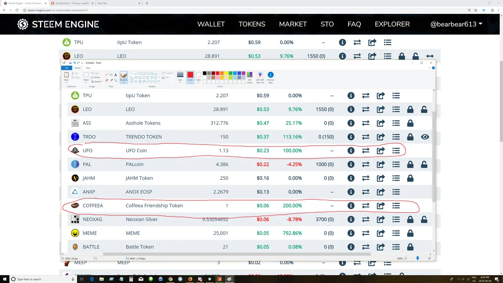The image size is (503, 283).
Task: Click the history list icon in browser's TPU row
Action: click(387, 42)
